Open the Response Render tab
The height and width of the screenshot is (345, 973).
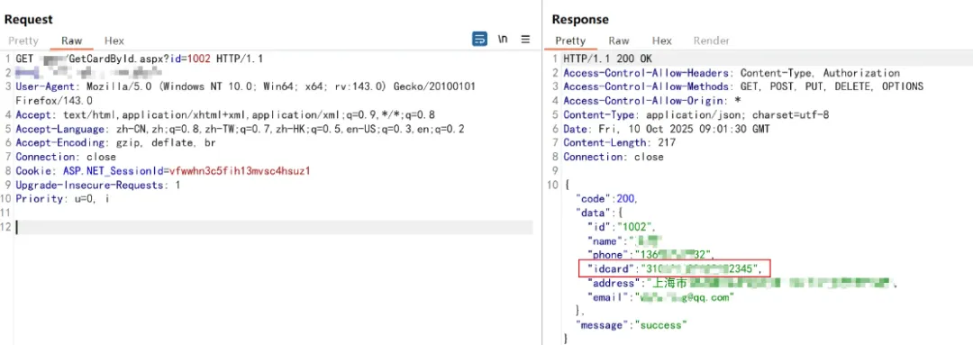pos(711,41)
